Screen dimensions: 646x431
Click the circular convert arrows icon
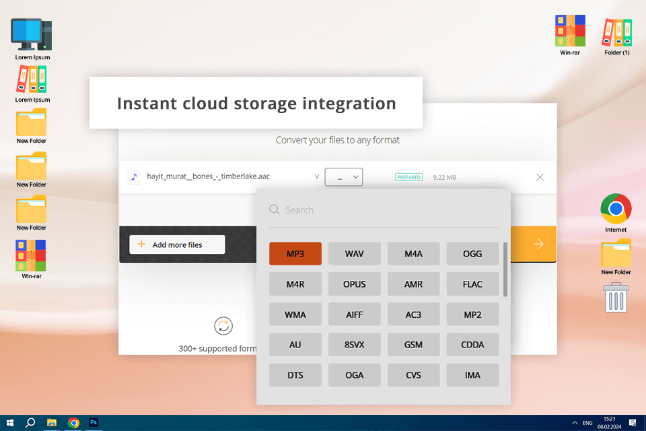[x=223, y=326]
